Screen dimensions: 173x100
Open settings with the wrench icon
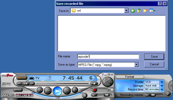(168, 94)
